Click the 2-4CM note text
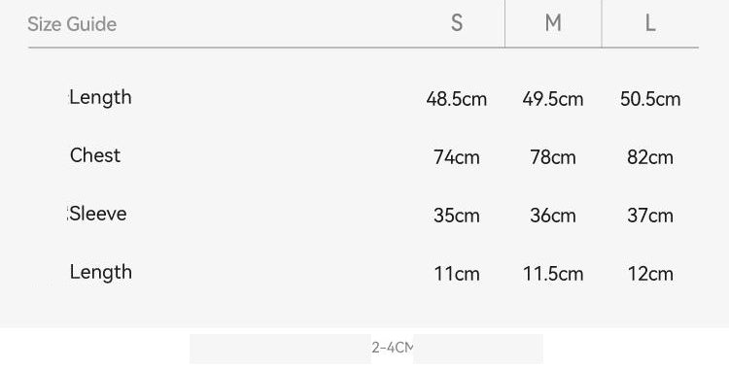 coord(393,348)
